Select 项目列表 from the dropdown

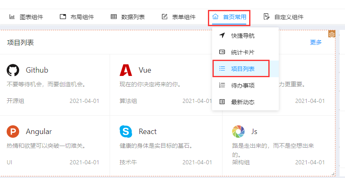(x=245, y=69)
